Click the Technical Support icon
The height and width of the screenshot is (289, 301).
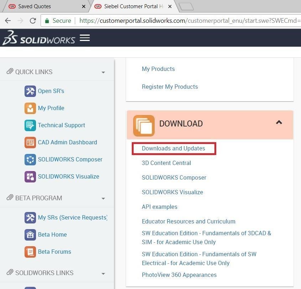click(x=30, y=125)
